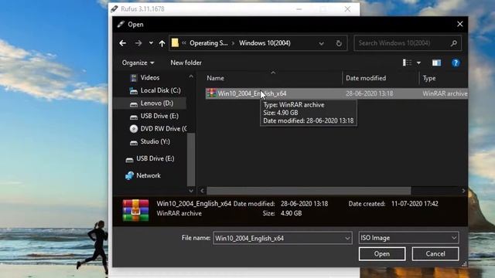Toggle the preview pane
This screenshot has height=278, width=495.
(436, 63)
